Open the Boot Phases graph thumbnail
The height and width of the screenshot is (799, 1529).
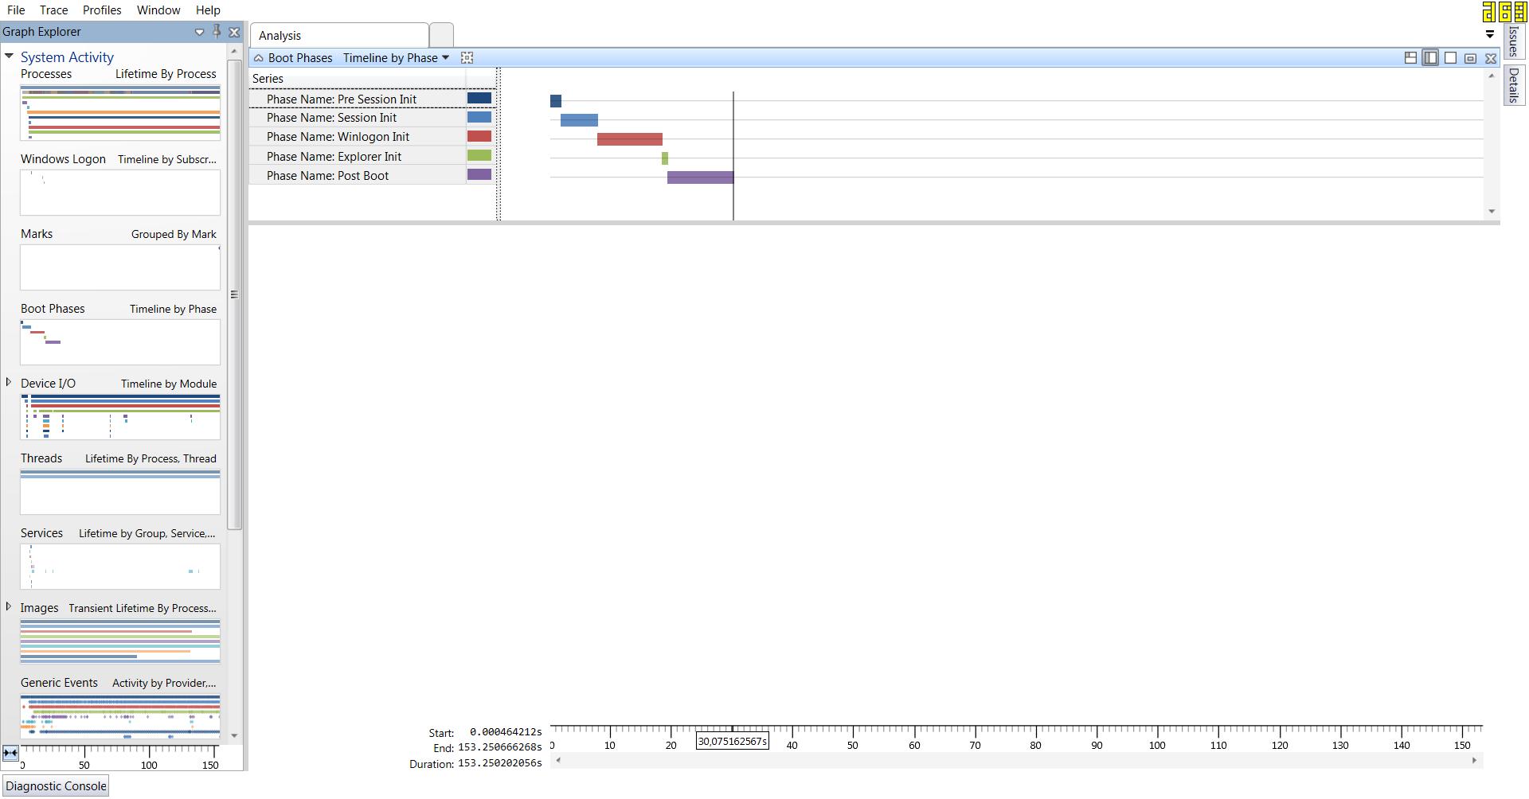pyautogui.click(x=120, y=342)
